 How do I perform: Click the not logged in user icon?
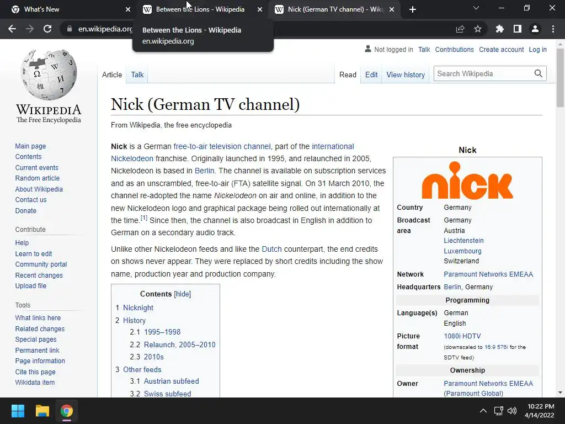click(x=368, y=49)
